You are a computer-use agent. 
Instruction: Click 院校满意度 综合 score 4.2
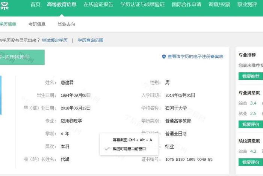pos(253,151)
